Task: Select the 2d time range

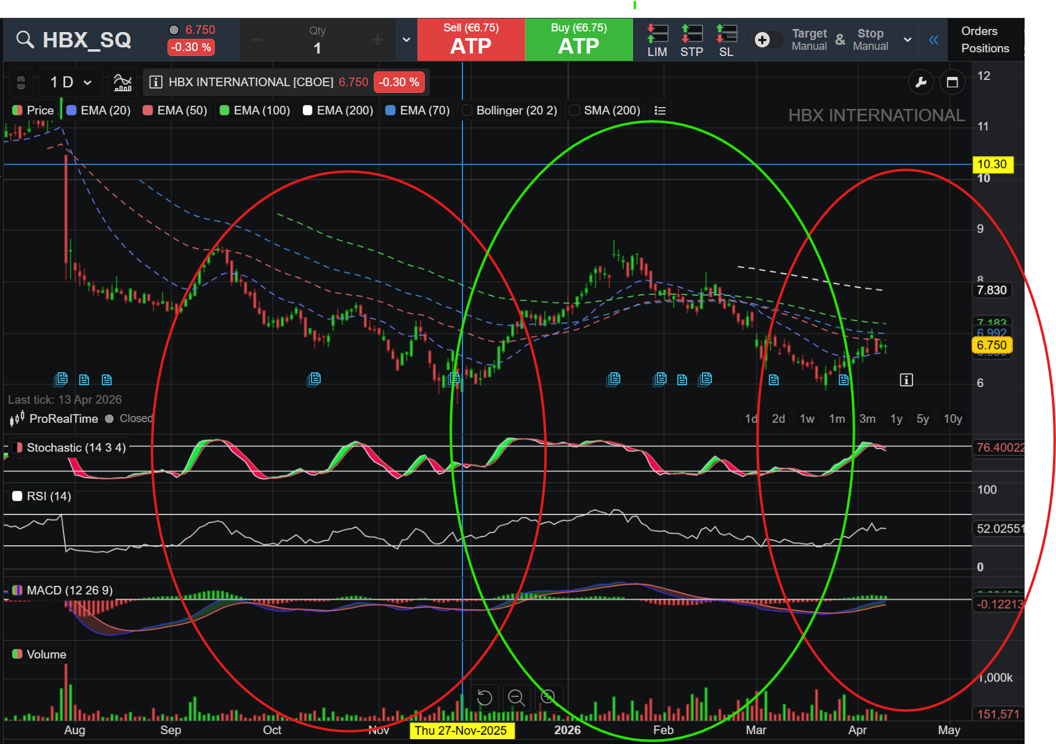Action: pos(778,418)
